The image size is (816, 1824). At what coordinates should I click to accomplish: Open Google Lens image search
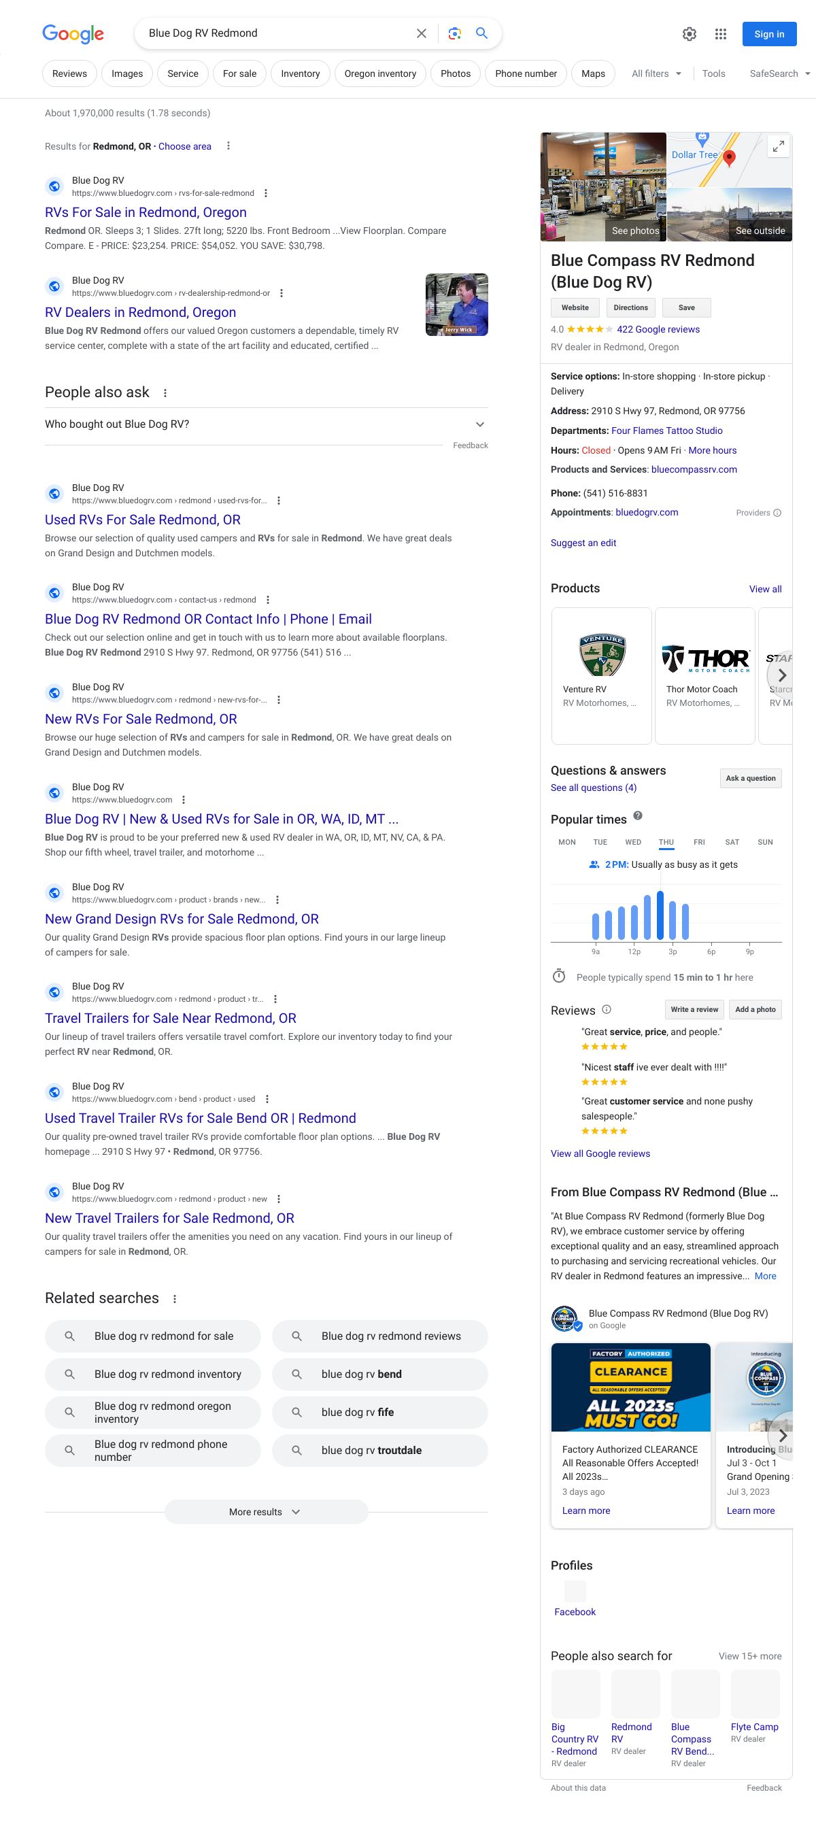point(454,33)
